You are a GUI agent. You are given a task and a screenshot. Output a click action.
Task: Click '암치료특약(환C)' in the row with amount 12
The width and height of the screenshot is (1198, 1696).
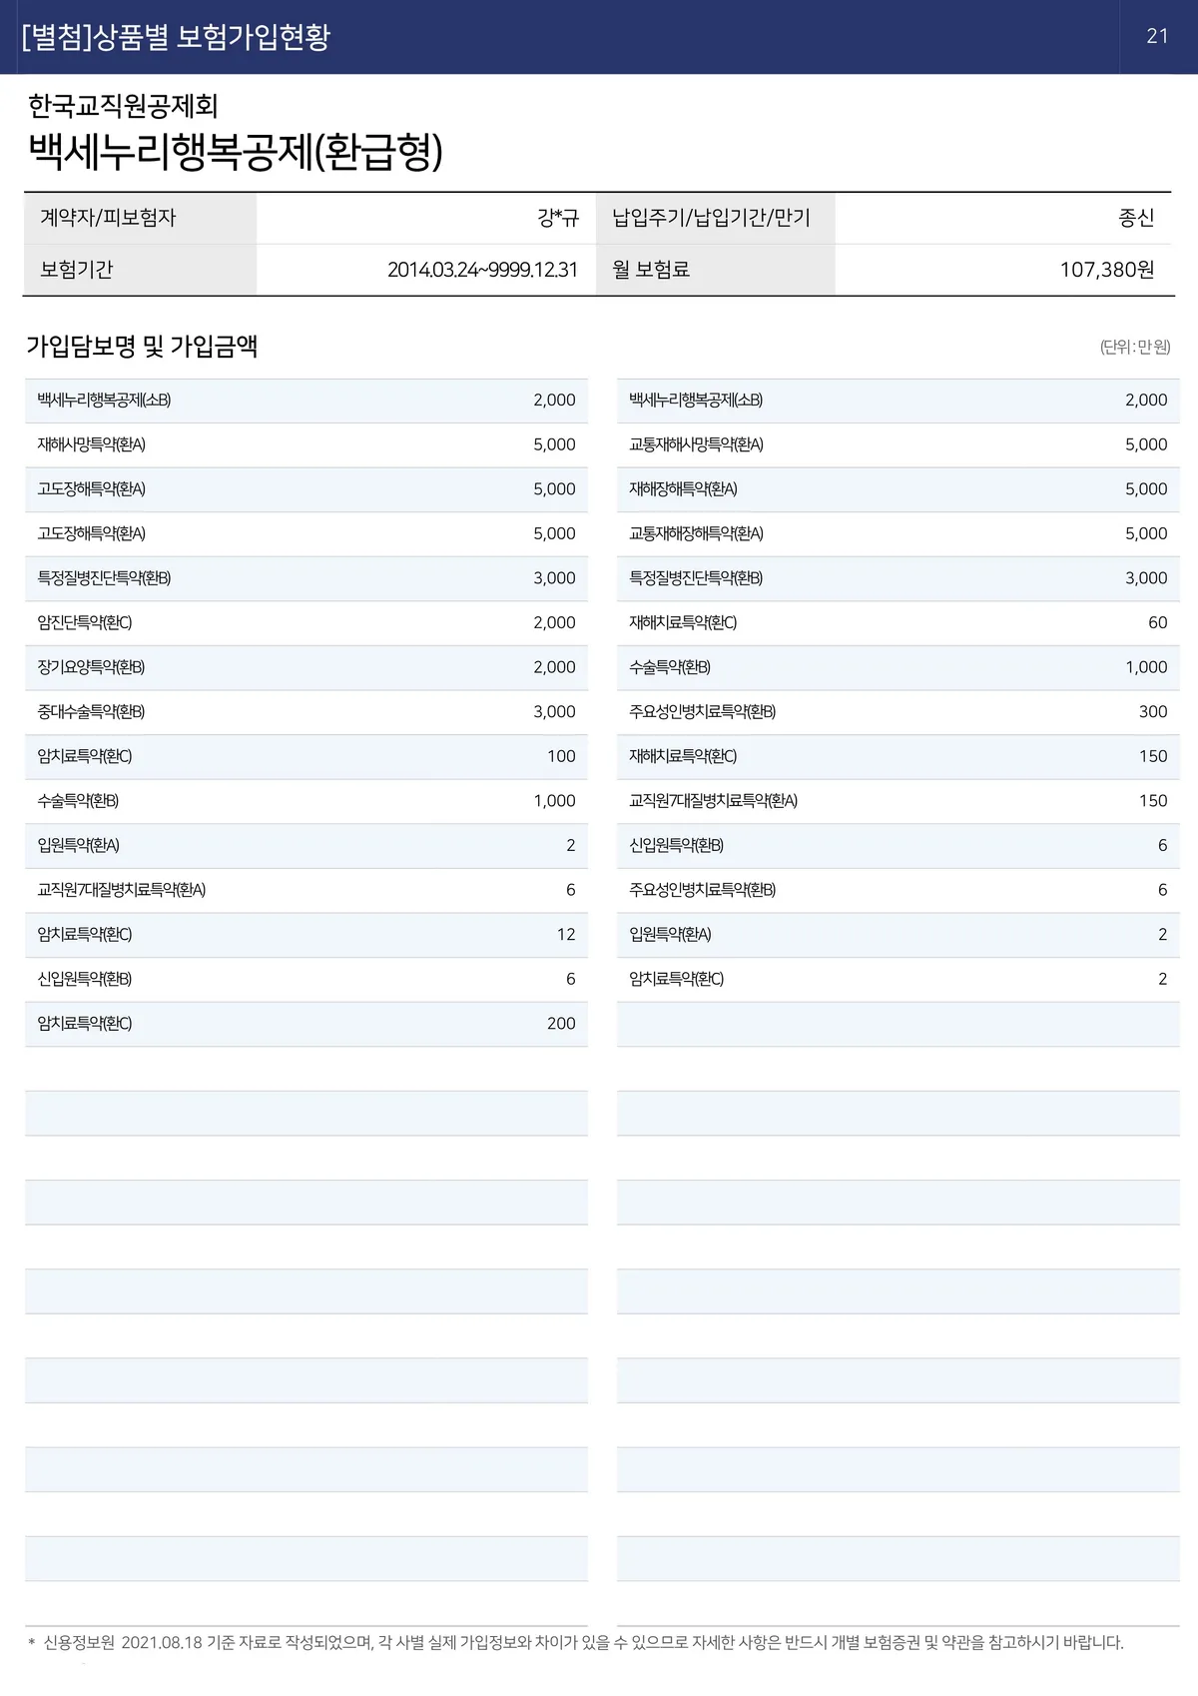pyautogui.click(x=84, y=934)
